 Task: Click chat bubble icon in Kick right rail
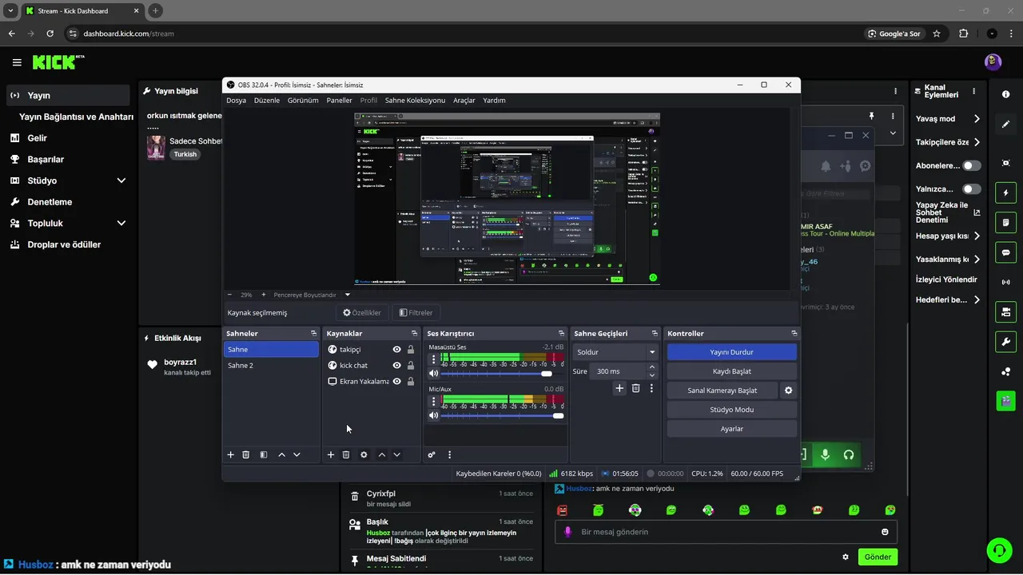coord(1005,252)
